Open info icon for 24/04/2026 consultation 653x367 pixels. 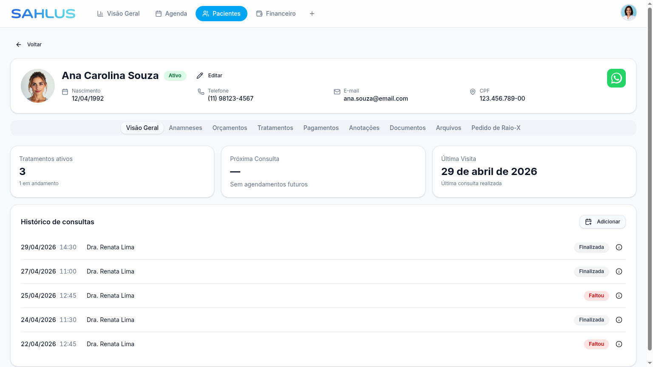pos(619,320)
